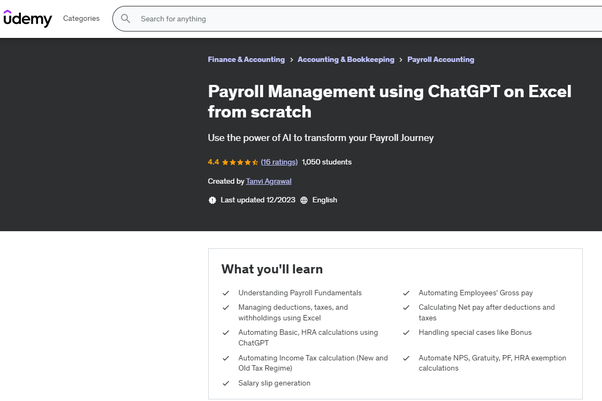Open the Categories menu
Viewport: 602px width, 401px height.
(81, 18)
